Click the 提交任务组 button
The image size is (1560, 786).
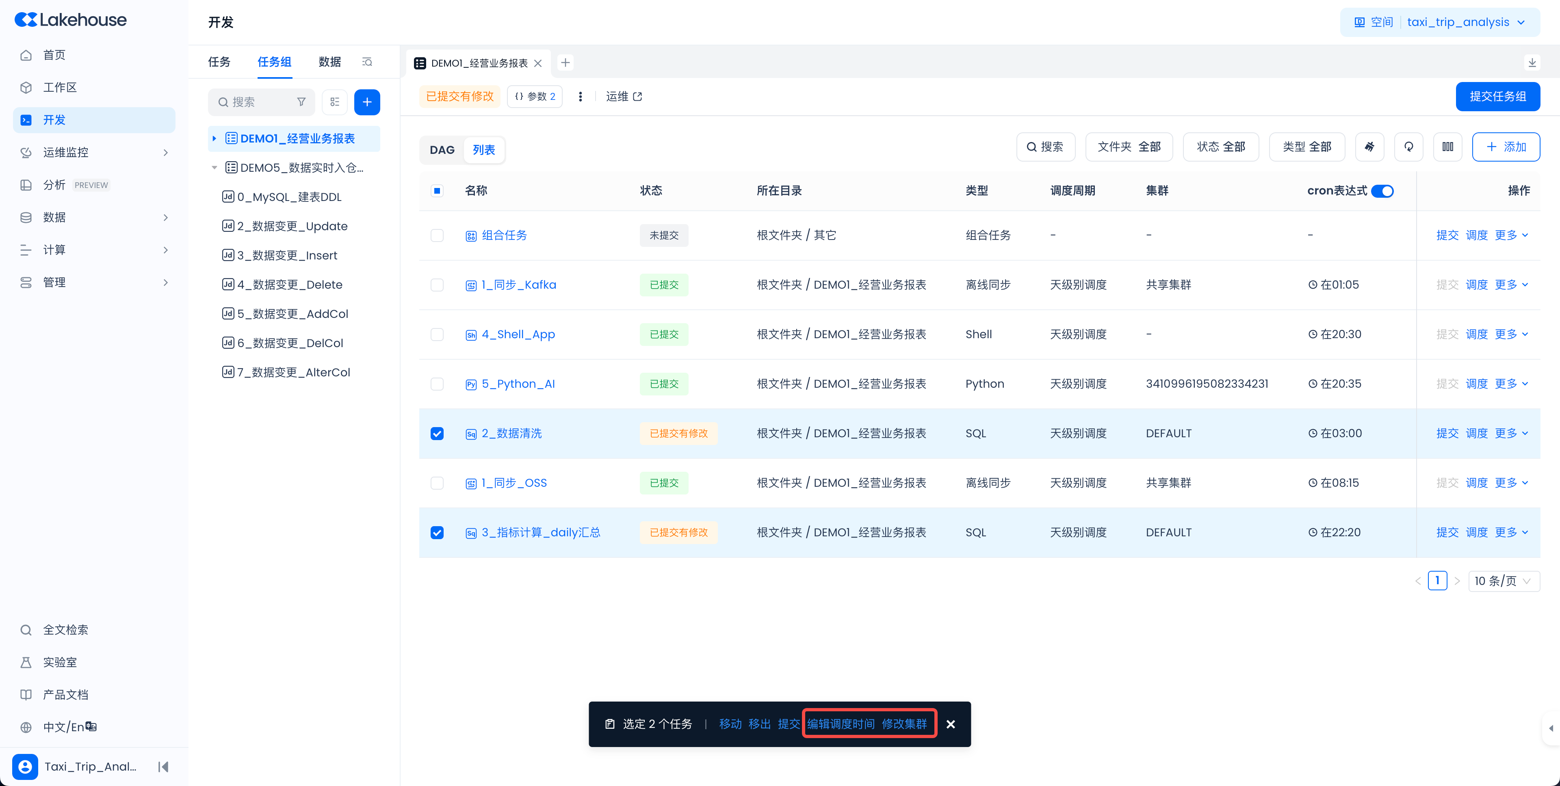tap(1497, 97)
